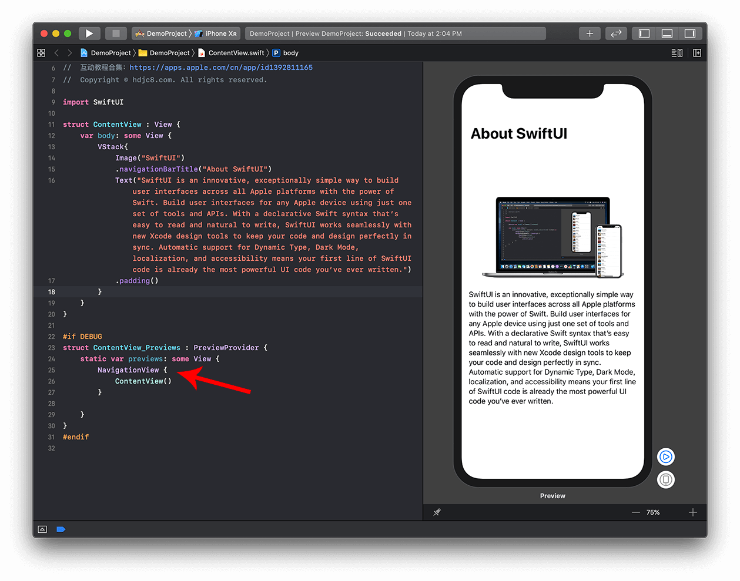Select the DemoProject project breadcrumb
The height and width of the screenshot is (581, 740).
[106, 53]
